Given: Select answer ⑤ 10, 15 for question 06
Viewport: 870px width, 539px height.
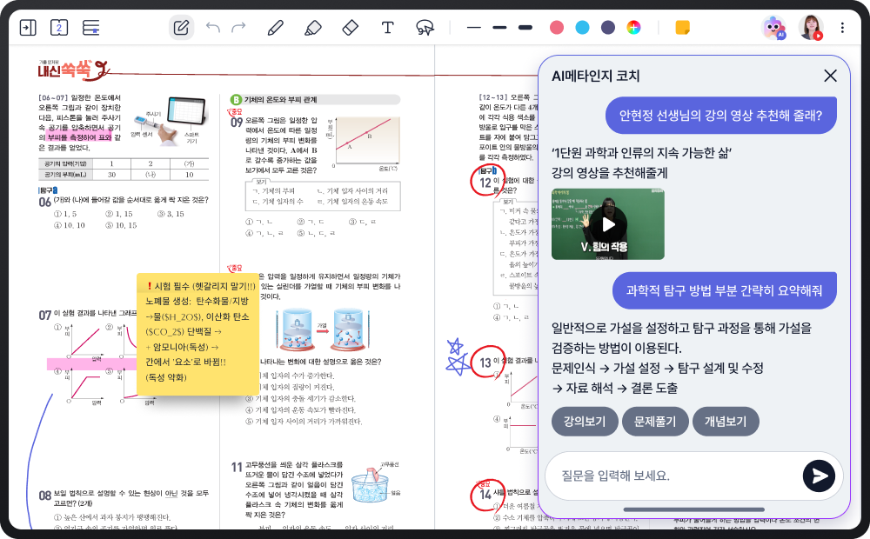Looking at the screenshot, I should point(121,225).
